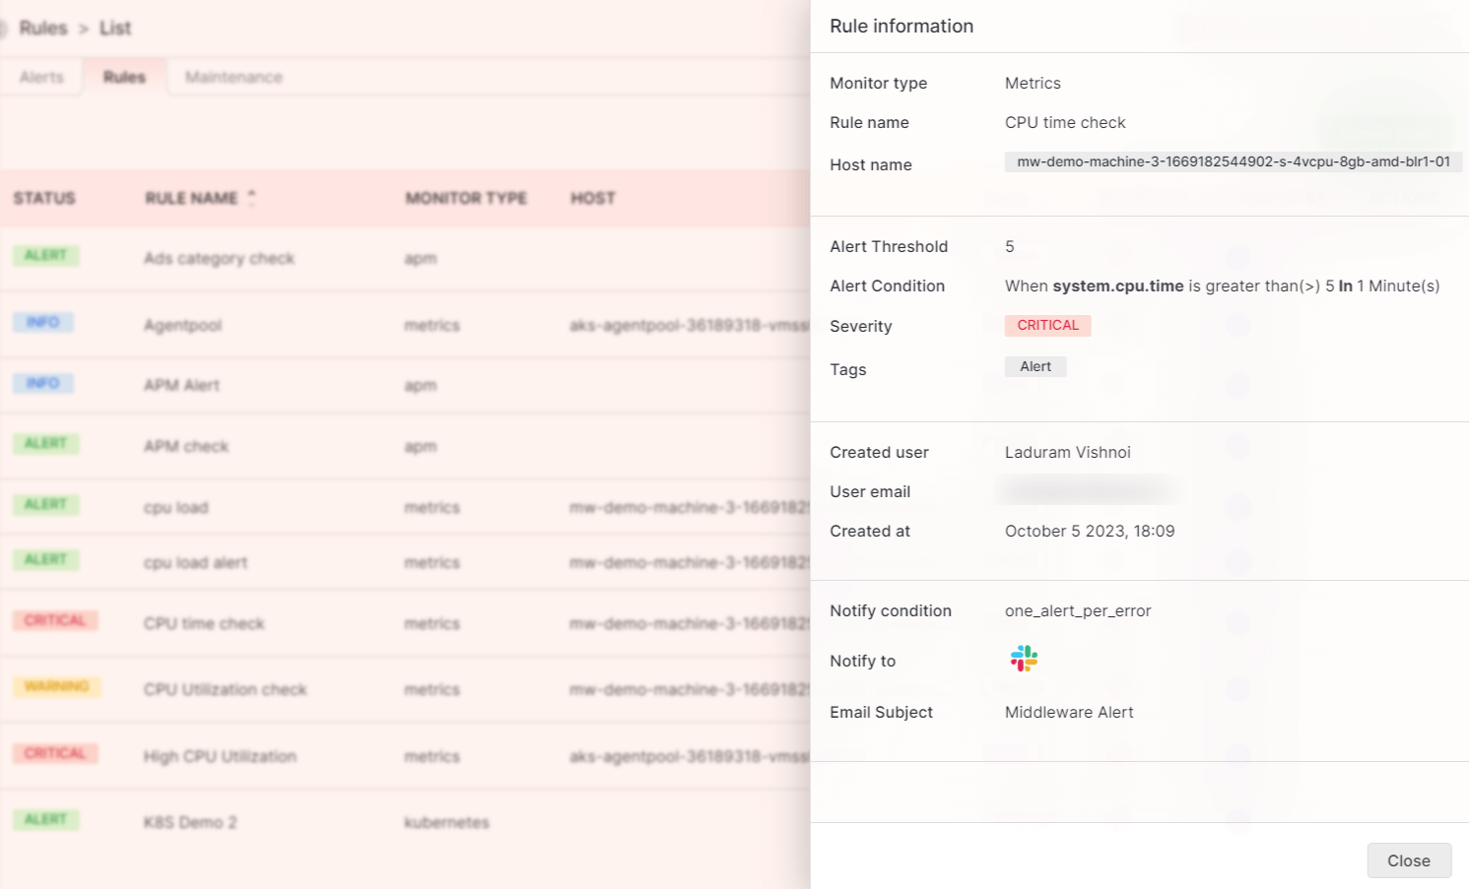
Task: Click the Rules breadcrumb link
Action: [x=43, y=28]
